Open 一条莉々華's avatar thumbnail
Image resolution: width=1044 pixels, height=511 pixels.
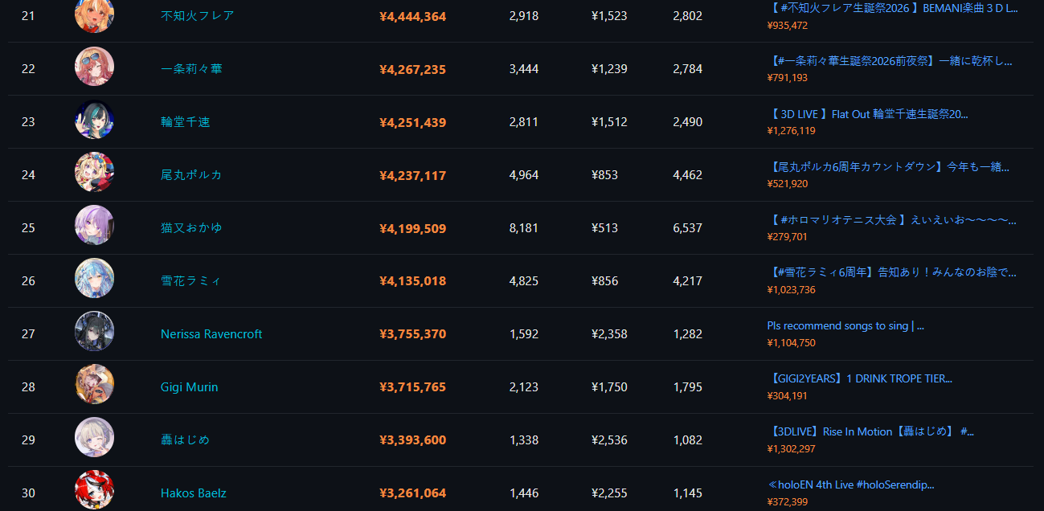click(94, 67)
